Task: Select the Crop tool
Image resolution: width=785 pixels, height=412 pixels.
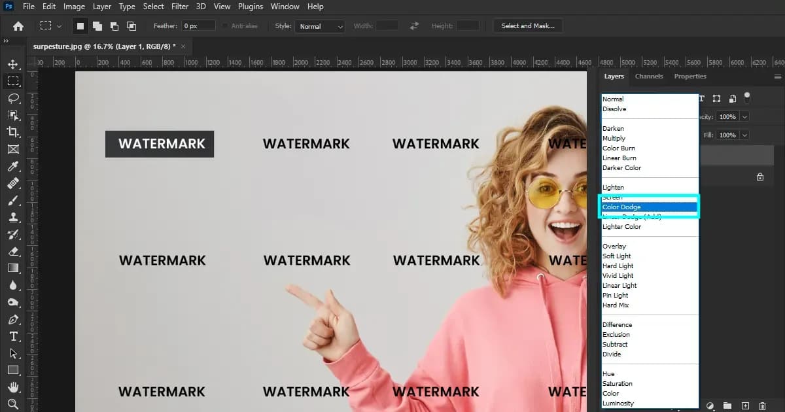Action: (14, 132)
